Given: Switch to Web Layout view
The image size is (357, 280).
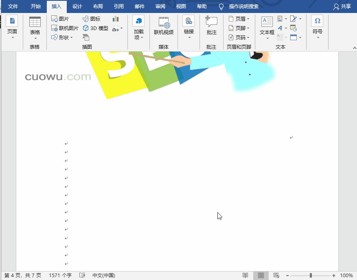Looking at the screenshot, I should coord(276,276).
